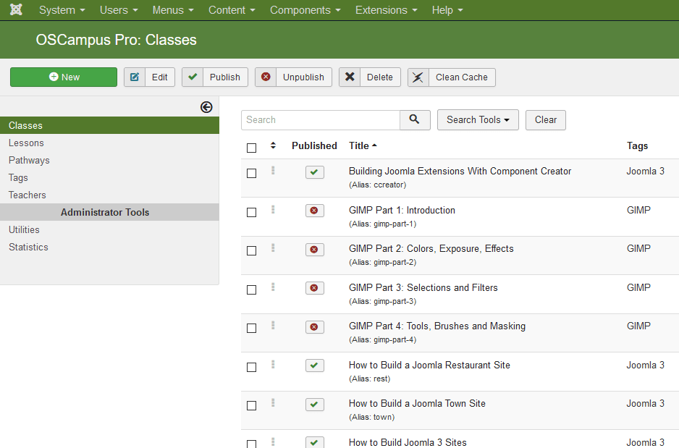This screenshot has width=679, height=448.
Task: Open Teachers in the sidebar
Action: [28, 195]
